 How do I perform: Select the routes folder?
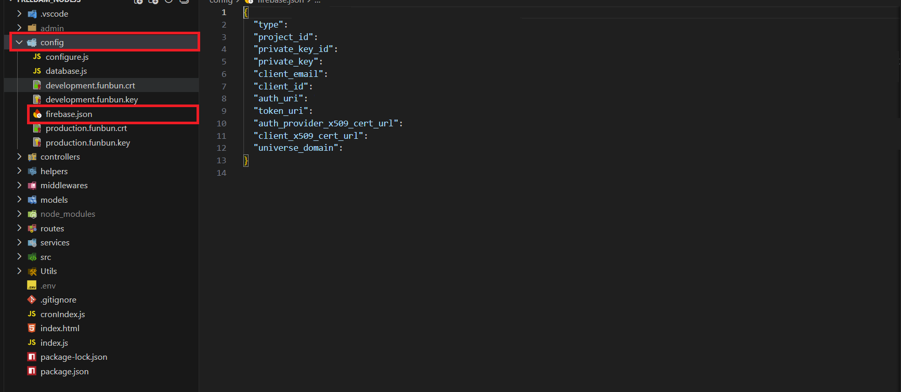[x=52, y=229]
